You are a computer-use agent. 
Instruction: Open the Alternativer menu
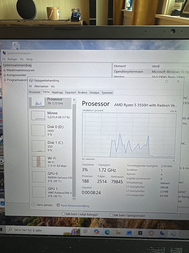(41, 86)
